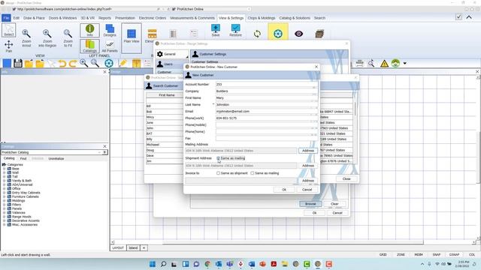Click the highlighted settings gear ribbon icon
The width and height of the screenshot is (481, 270).
278,33
